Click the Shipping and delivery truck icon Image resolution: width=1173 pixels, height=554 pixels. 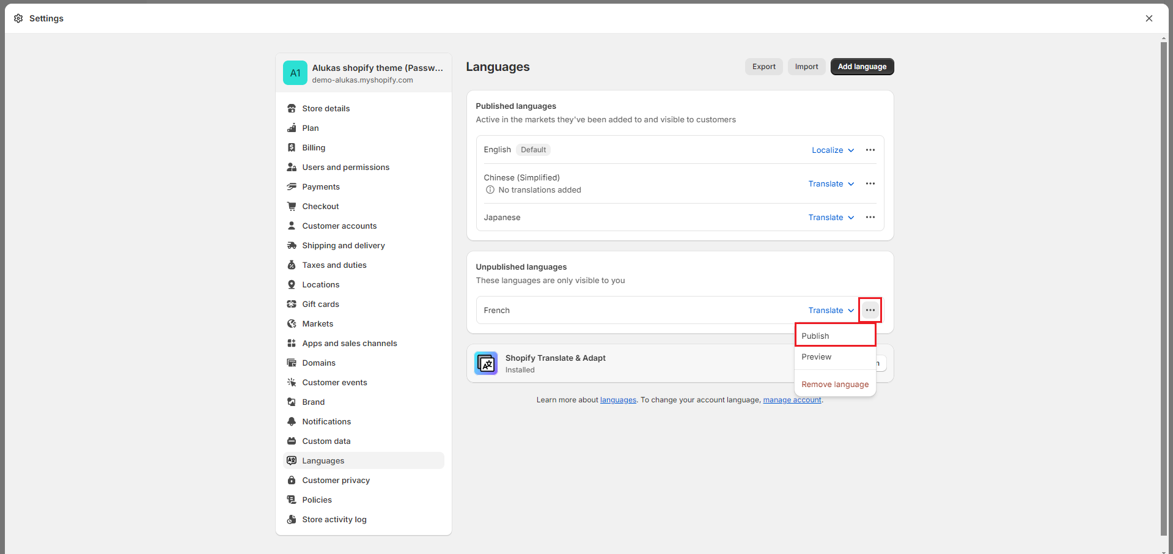292,246
